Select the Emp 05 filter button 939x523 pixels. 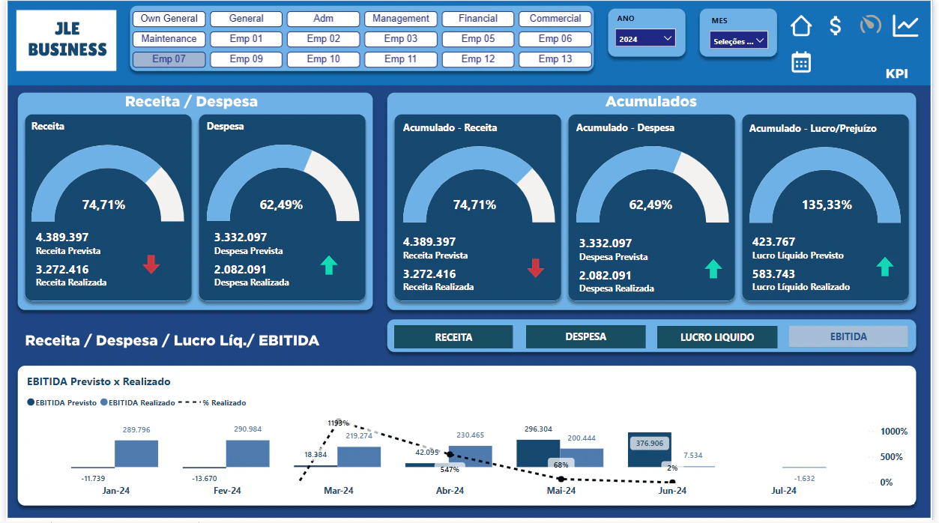click(x=478, y=39)
